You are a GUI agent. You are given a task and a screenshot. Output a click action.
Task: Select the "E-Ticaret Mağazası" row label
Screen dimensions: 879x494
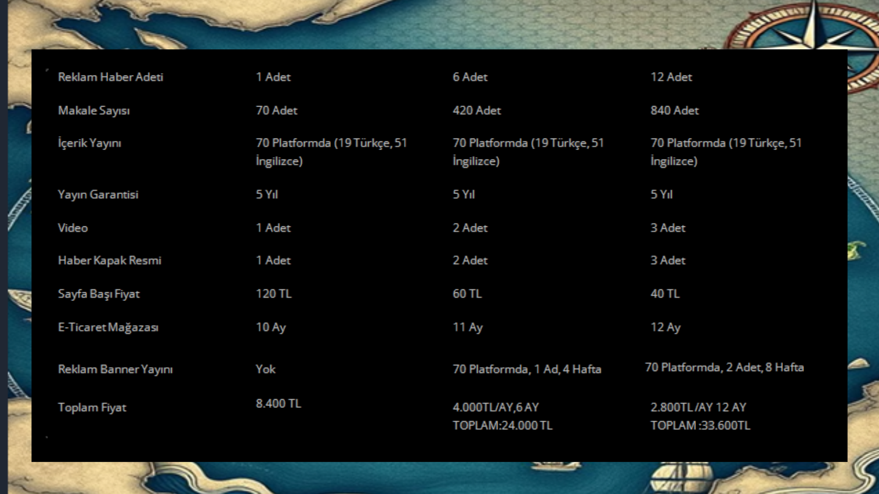click(108, 327)
